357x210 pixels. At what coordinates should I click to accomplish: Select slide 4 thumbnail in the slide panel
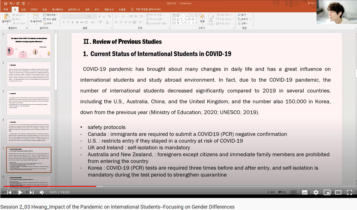[x=29, y=131]
